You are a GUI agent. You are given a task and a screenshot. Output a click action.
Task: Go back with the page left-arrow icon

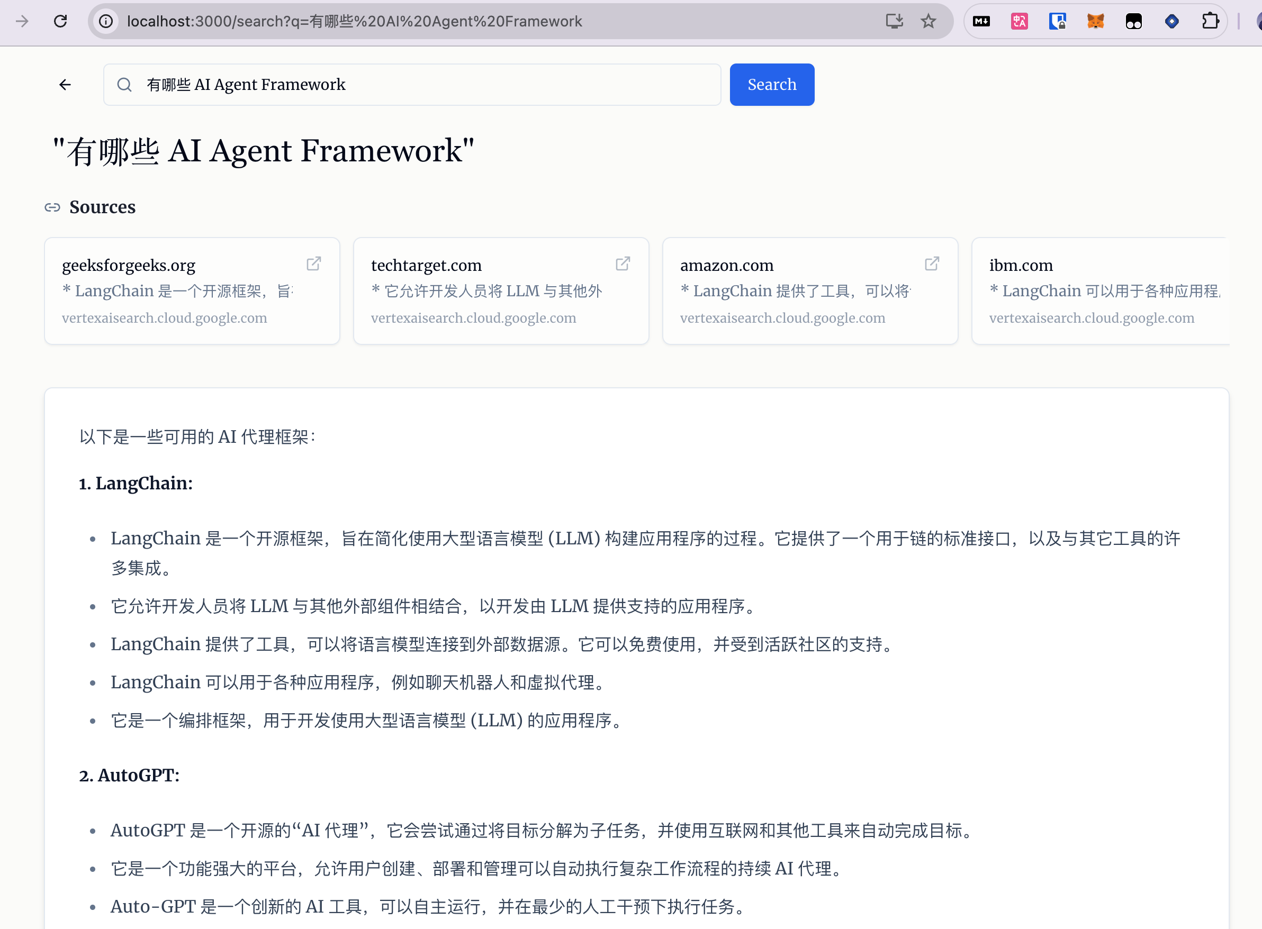(x=65, y=85)
